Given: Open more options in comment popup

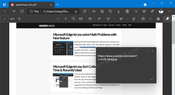Looking at the screenshot, I should [148, 51].
